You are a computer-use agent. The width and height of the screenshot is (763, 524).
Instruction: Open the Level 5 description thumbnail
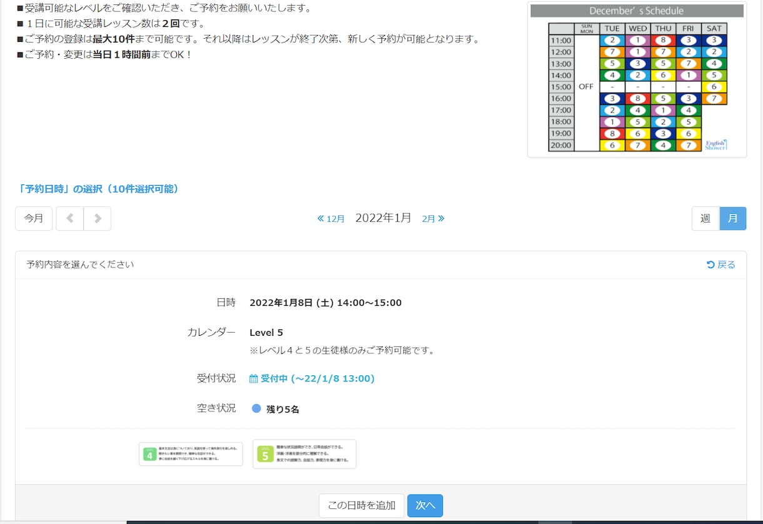(305, 454)
